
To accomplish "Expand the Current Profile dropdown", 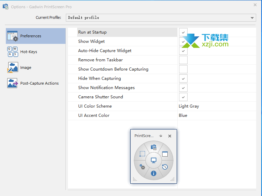I will pyautogui.click(x=252, y=18).
